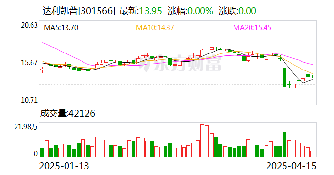The width and height of the screenshot is (334, 175).
Task: Click the 15.67 price axis label
Action: (29, 63)
